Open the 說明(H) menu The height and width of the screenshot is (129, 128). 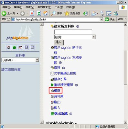[x=70, y=7]
